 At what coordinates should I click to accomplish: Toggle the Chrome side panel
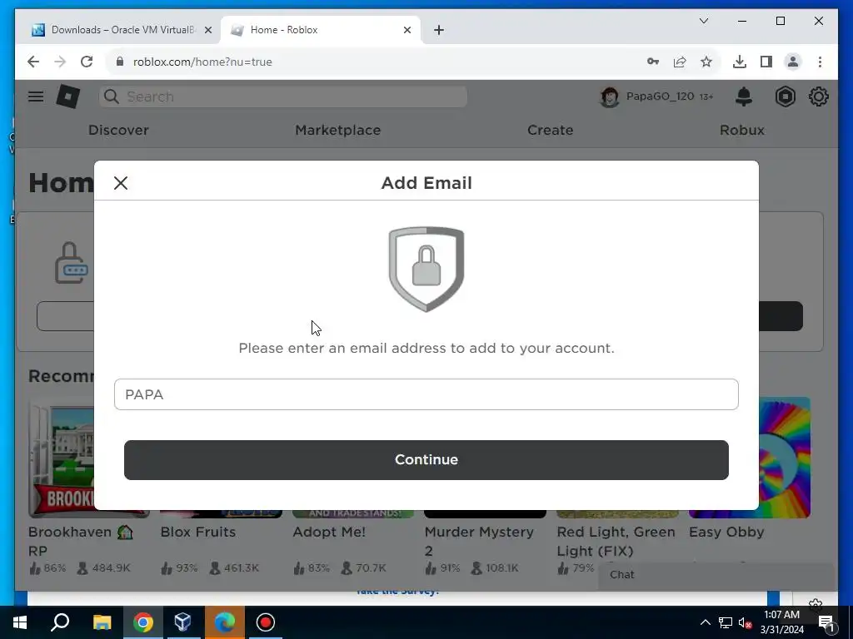(766, 62)
